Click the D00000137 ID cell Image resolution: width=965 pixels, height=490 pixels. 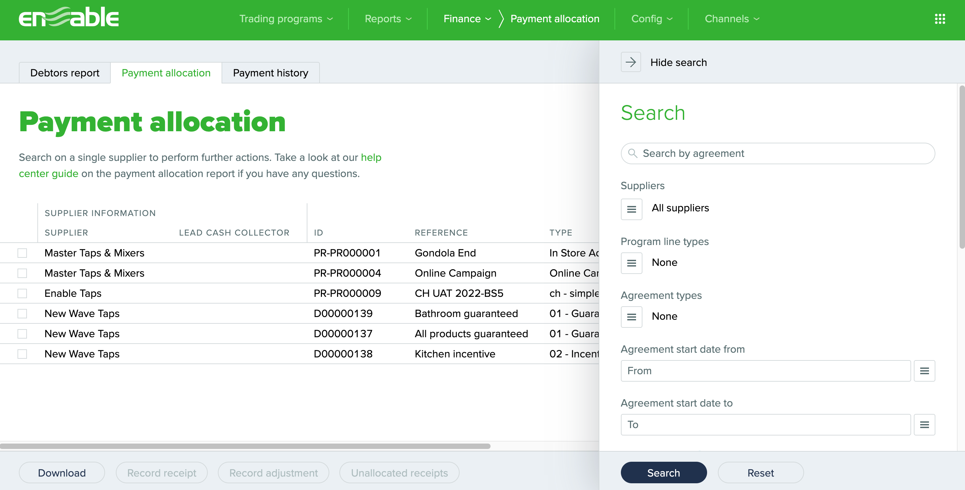point(343,334)
